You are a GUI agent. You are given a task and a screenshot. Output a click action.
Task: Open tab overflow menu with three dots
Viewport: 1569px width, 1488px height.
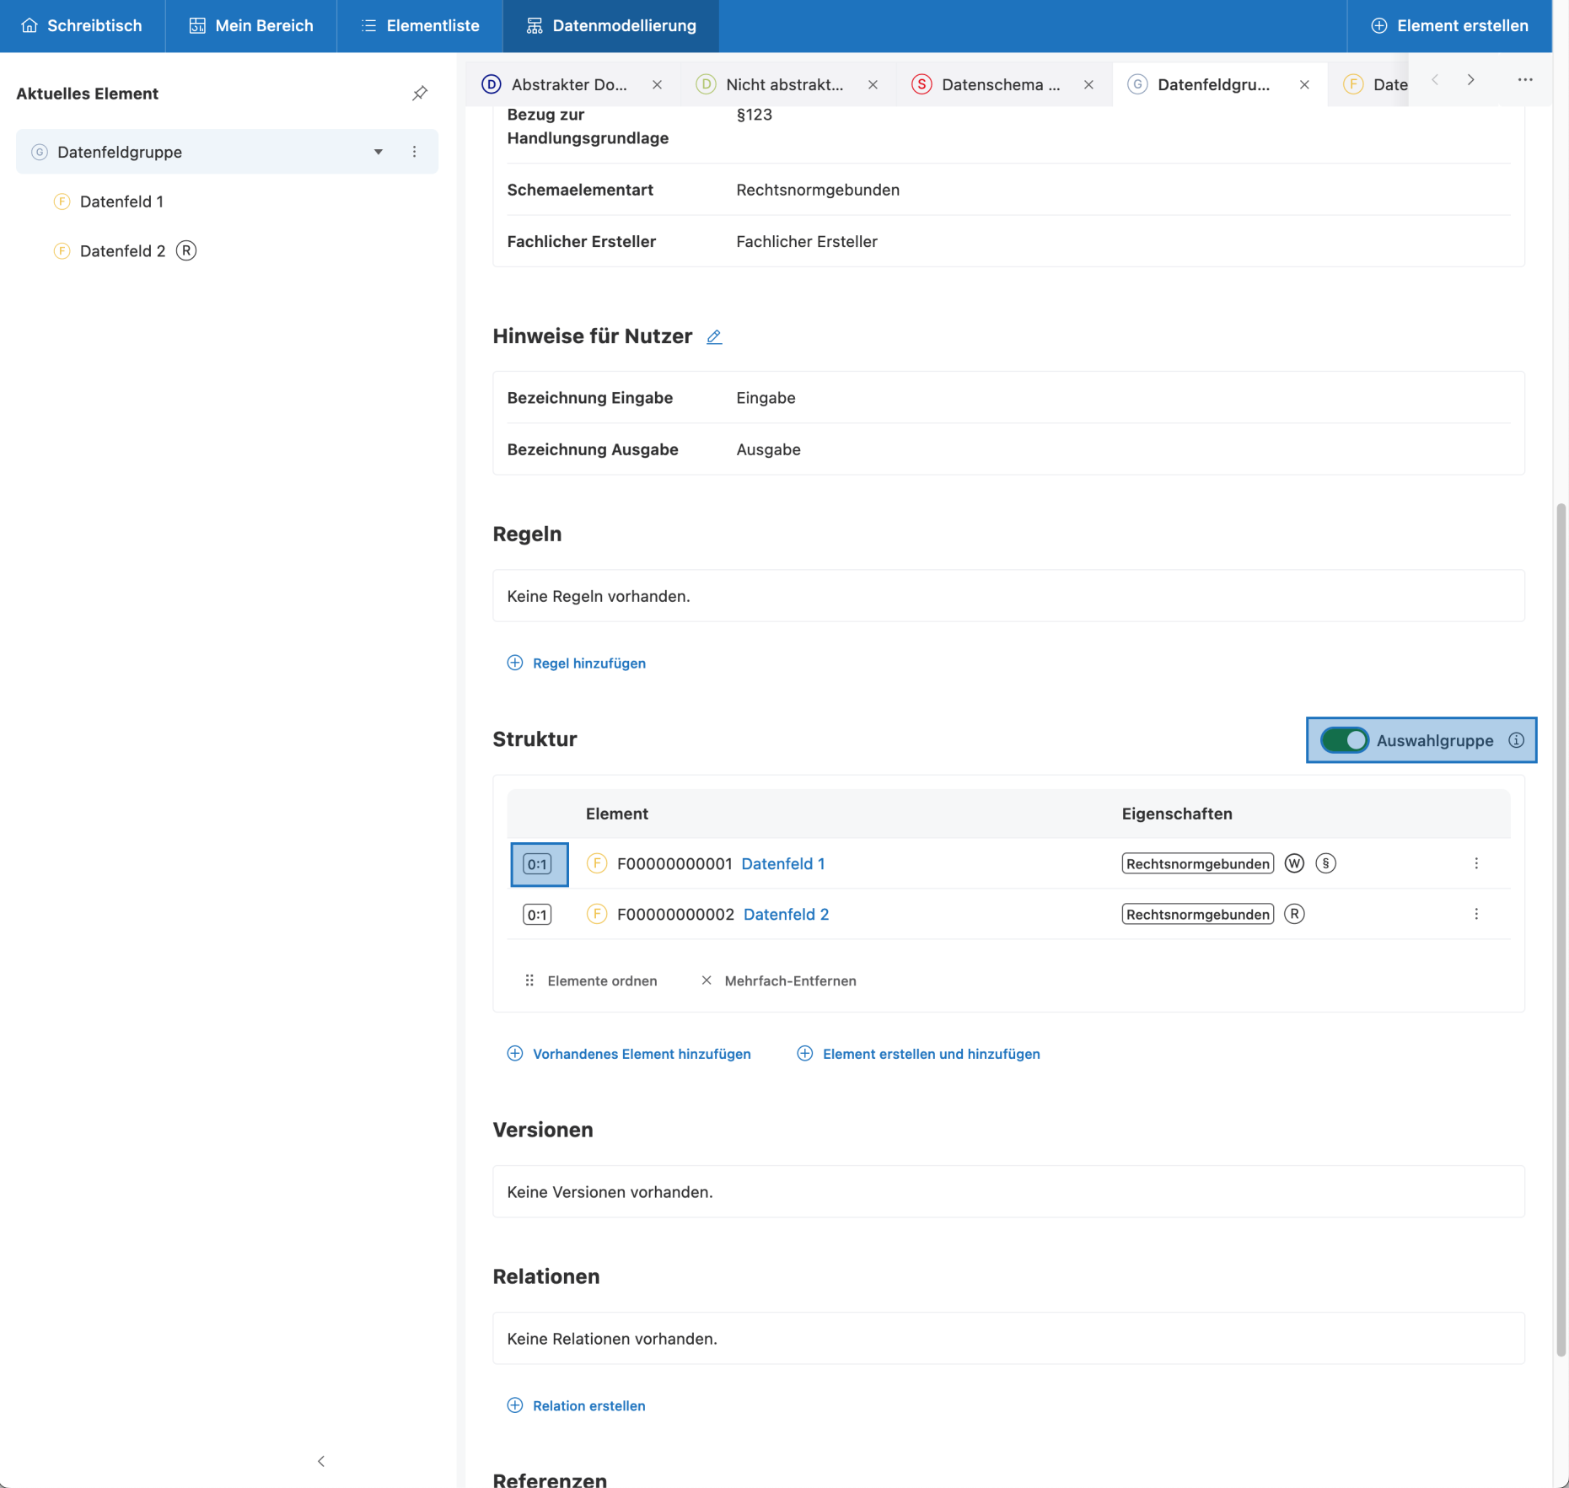pyautogui.click(x=1524, y=80)
